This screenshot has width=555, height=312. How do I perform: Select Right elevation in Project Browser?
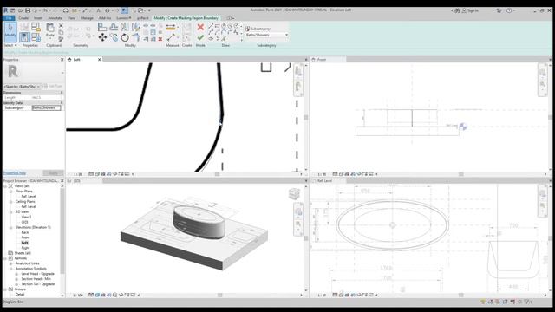(x=25, y=248)
